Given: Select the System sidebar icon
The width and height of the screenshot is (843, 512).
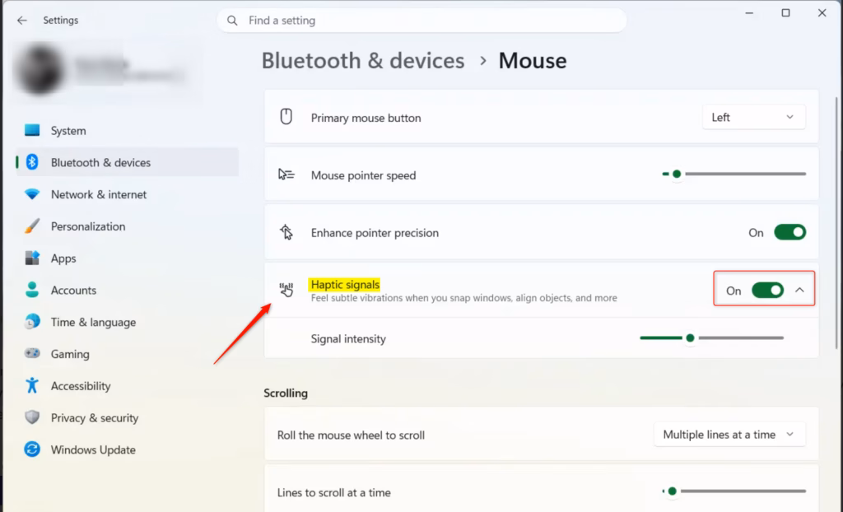Looking at the screenshot, I should 33,130.
